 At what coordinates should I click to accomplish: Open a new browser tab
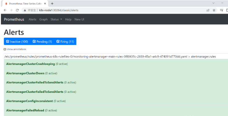[52, 4]
